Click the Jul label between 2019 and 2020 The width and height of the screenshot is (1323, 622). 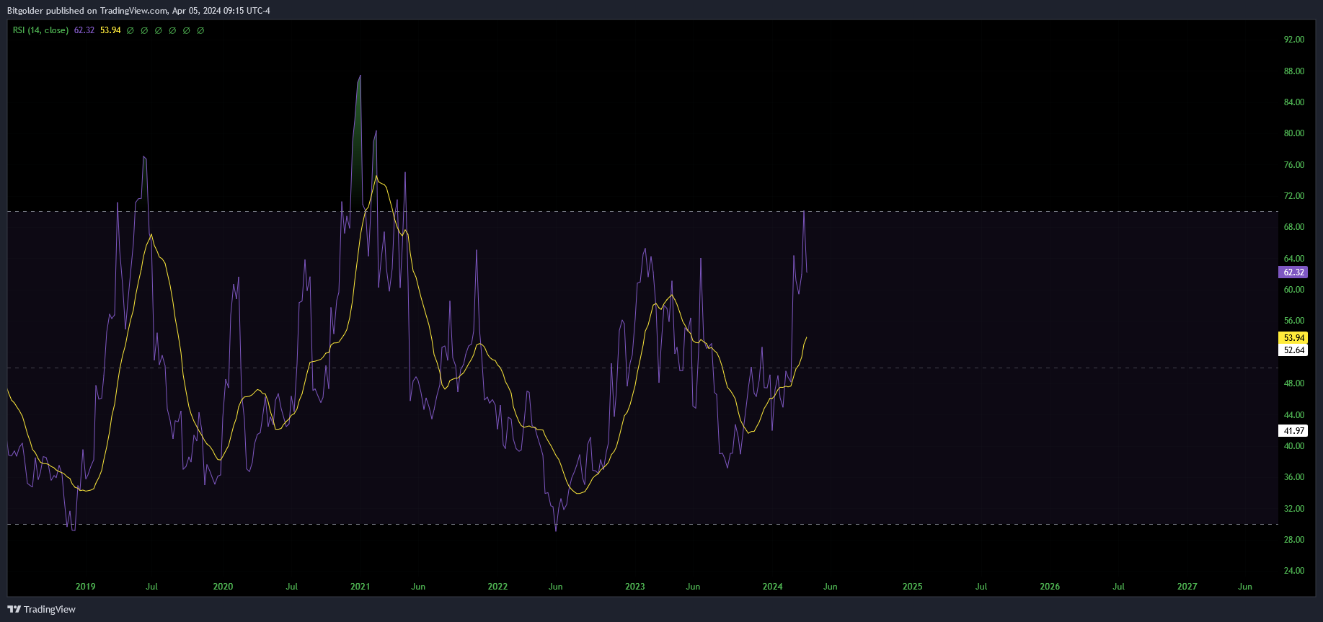coord(151,587)
